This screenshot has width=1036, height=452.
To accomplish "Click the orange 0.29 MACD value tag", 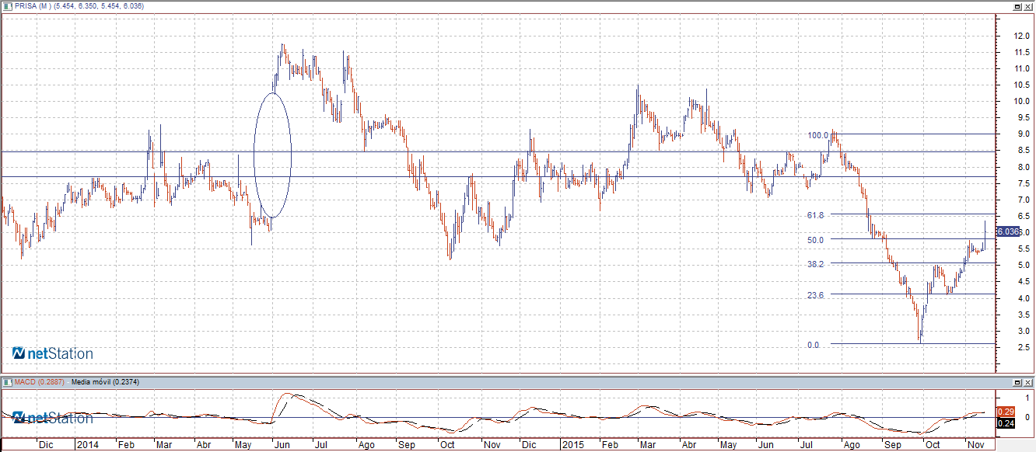I will pos(1006,412).
